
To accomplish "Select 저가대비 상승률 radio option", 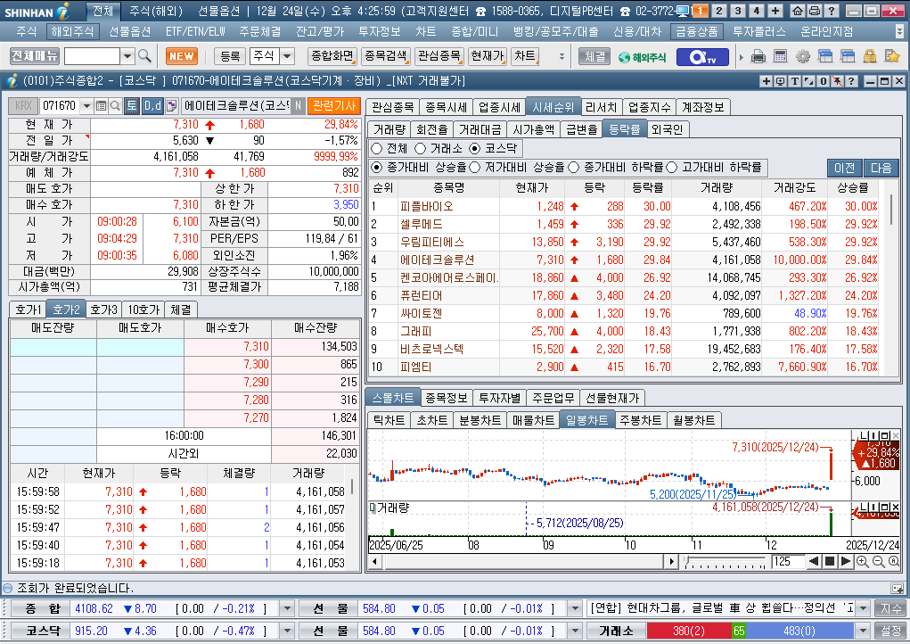I will click(475, 167).
